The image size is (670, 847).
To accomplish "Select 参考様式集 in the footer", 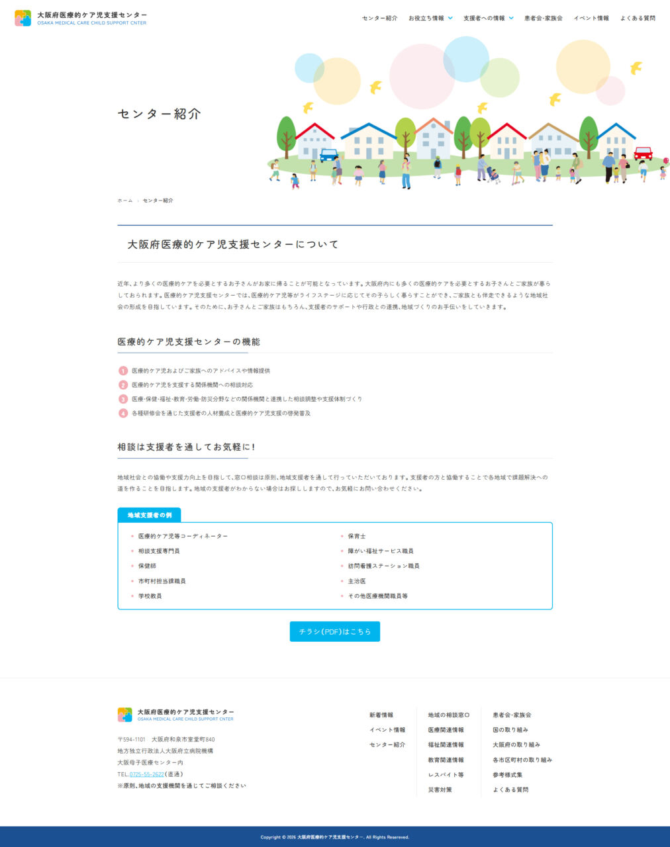I will [506, 774].
